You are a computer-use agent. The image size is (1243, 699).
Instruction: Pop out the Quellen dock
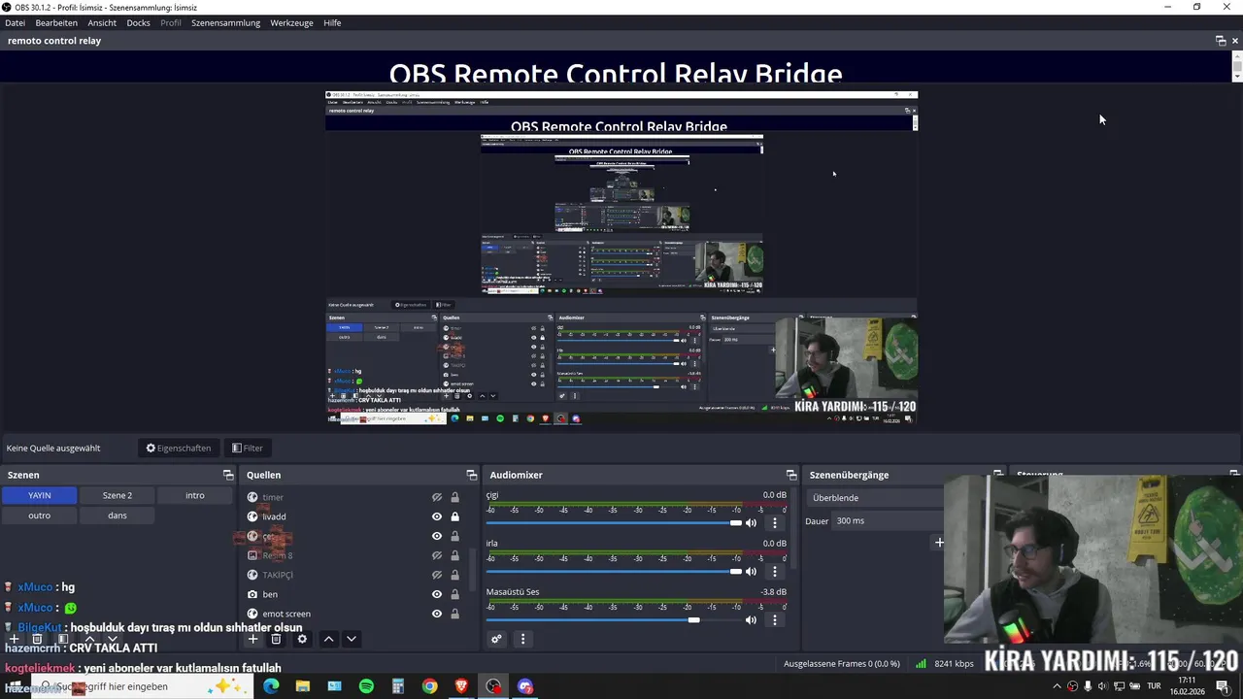(x=472, y=475)
